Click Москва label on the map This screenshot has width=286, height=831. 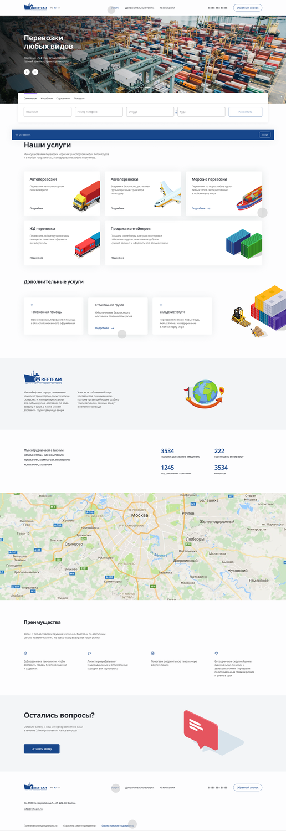point(140,515)
